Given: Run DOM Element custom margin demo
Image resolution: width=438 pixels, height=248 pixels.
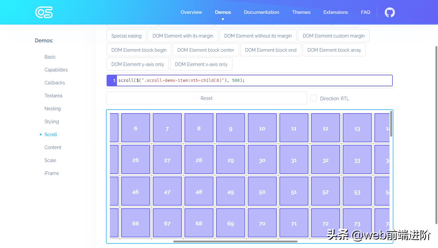Looking at the screenshot, I should point(334,36).
